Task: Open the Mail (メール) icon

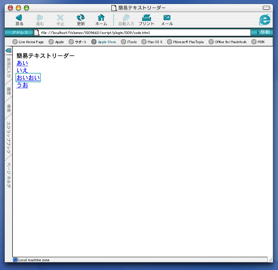Action: pyautogui.click(x=167, y=18)
